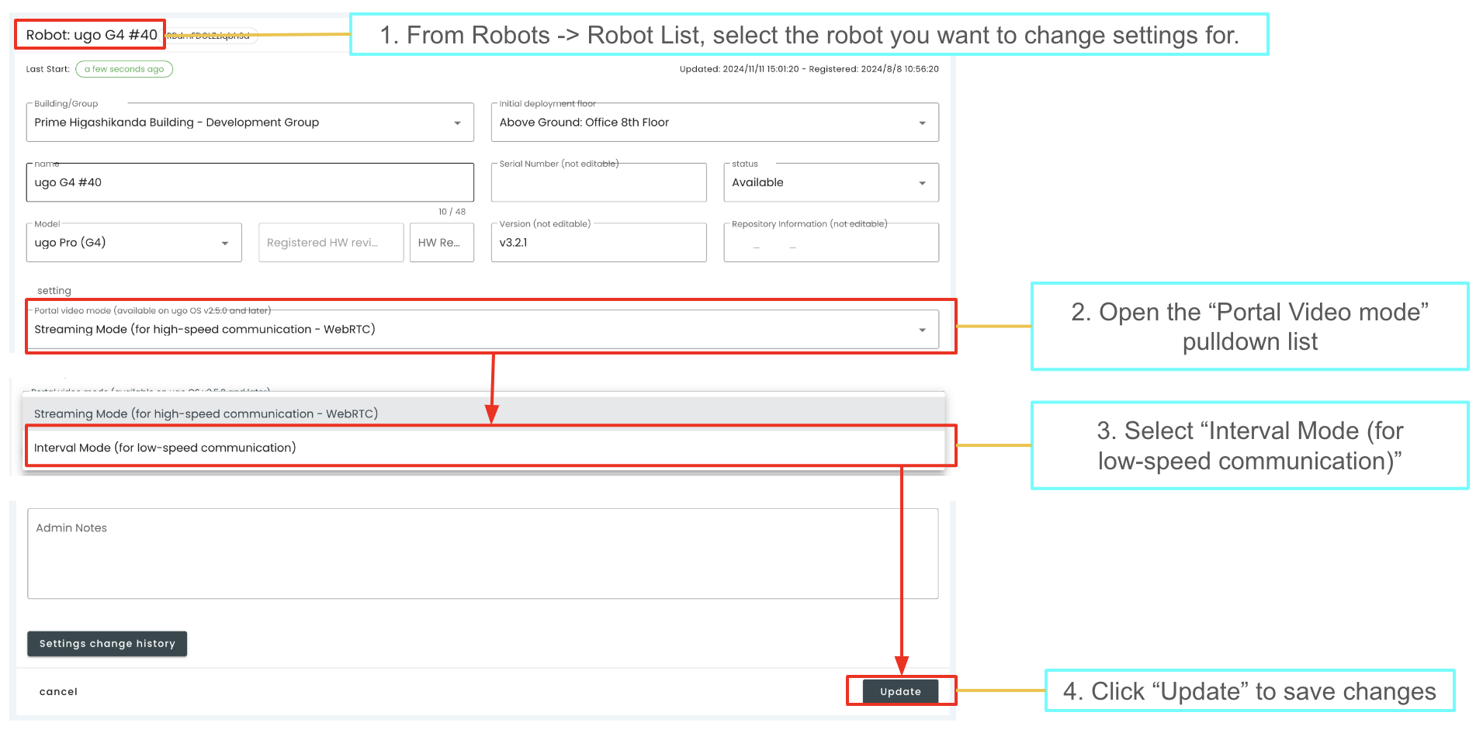The width and height of the screenshot is (1476, 754).
Task: Select Streaming Mode (for high-speed communication - WebRTC) option
Action: pyautogui.click(x=483, y=413)
